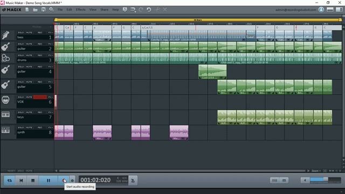
Task: Mute guitar track 5
Action: coord(29,82)
